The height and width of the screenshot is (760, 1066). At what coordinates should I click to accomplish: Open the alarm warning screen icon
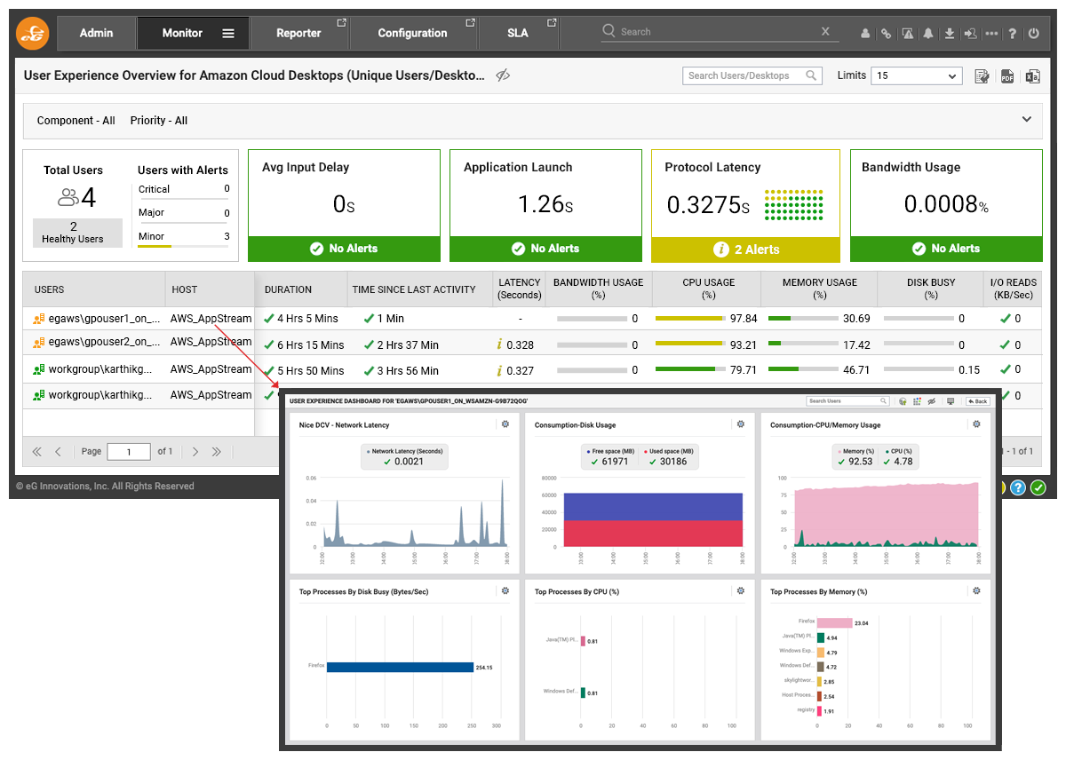908,34
